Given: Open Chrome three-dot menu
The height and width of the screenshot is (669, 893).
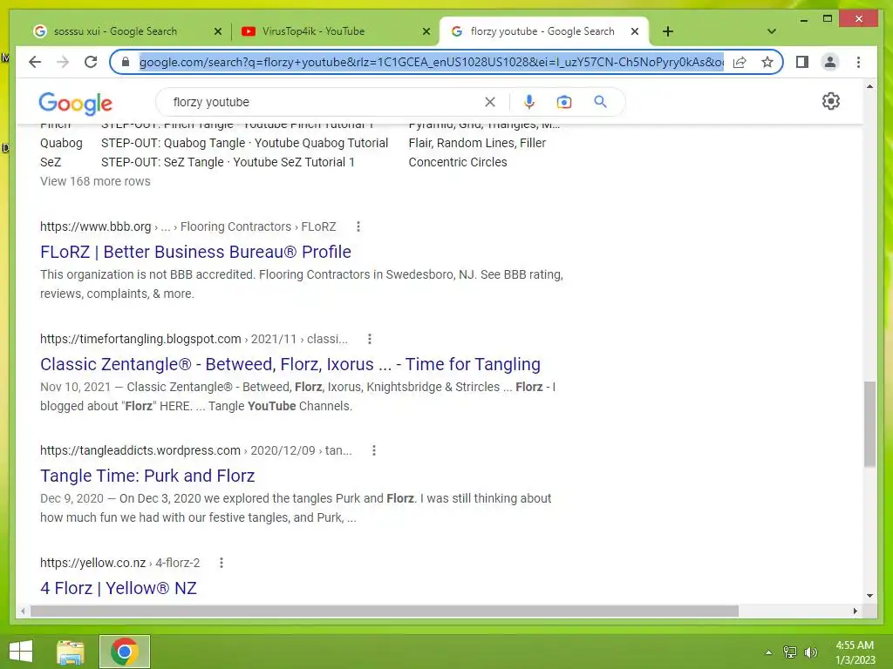Looking at the screenshot, I should click(858, 62).
